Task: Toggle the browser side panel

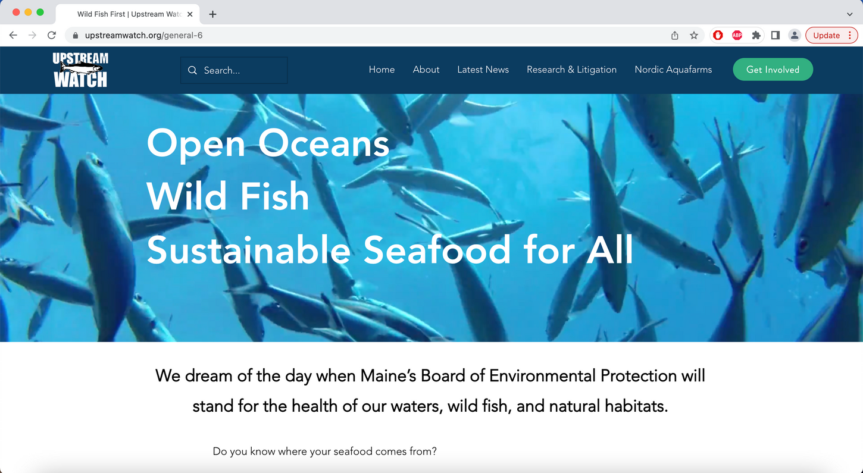Action: pos(775,35)
